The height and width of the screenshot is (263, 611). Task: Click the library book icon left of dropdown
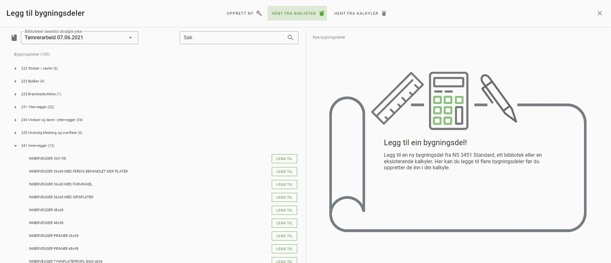tap(14, 38)
